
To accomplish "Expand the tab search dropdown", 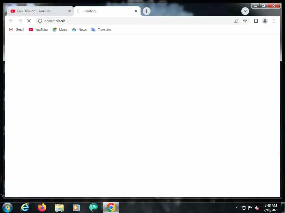I will point(245,11).
